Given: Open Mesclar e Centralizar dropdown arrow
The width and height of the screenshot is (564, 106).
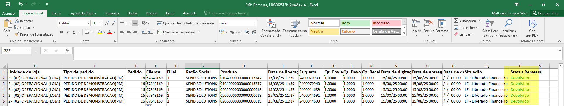Looking at the screenshot, I should 199,32.
